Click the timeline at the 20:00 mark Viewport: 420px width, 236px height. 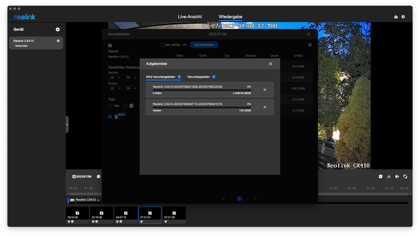352,194
